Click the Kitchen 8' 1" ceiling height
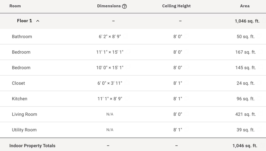266x151 pixels. 178,99
